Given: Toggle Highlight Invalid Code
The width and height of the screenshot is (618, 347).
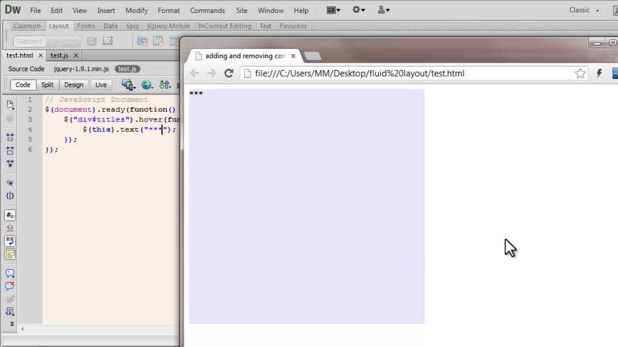Looking at the screenshot, I should pos(10,228).
